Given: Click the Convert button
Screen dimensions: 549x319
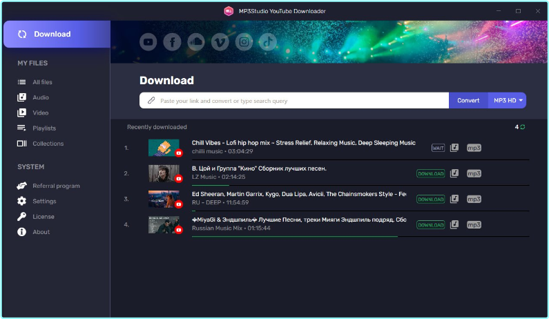Looking at the screenshot, I should tap(468, 101).
